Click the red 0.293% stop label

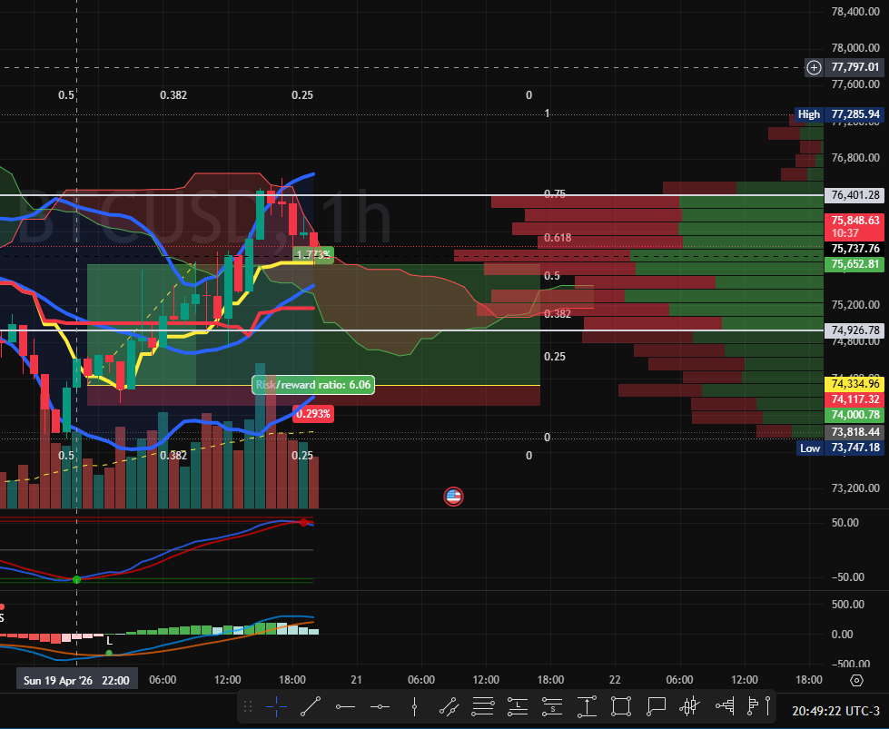click(x=313, y=414)
